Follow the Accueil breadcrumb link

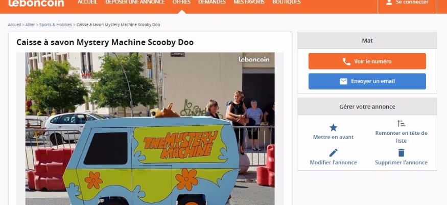tap(14, 25)
